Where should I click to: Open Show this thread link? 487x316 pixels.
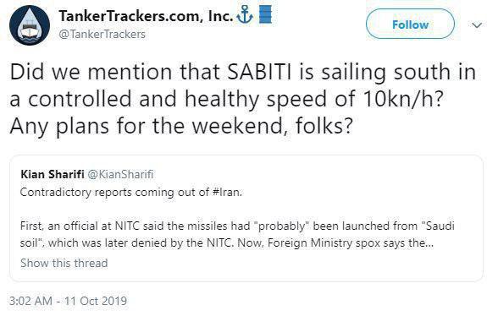(64, 263)
